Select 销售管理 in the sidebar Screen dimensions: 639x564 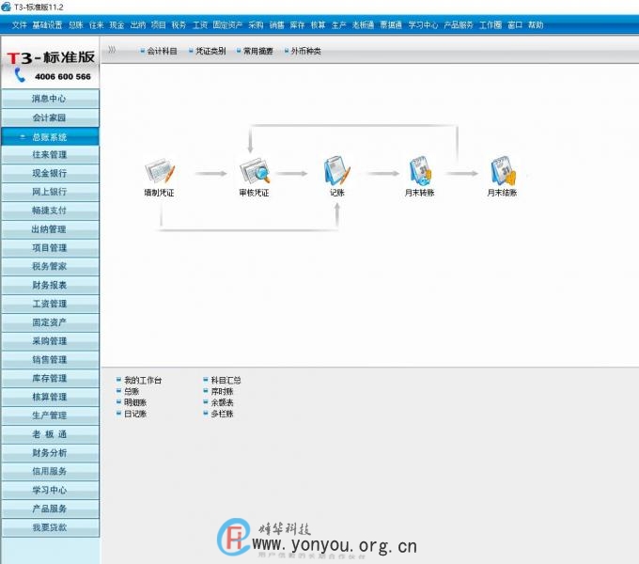point(50,360)
